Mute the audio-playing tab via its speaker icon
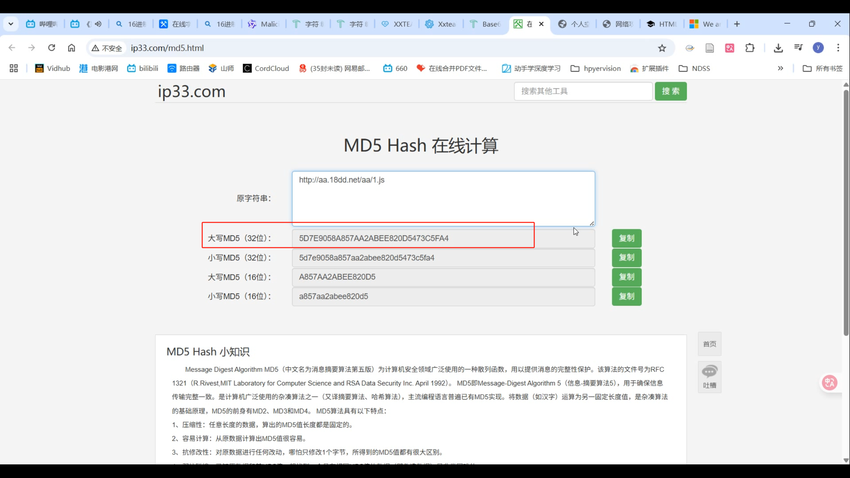This screenshot has height=478, width=850. tap(98, 24)
